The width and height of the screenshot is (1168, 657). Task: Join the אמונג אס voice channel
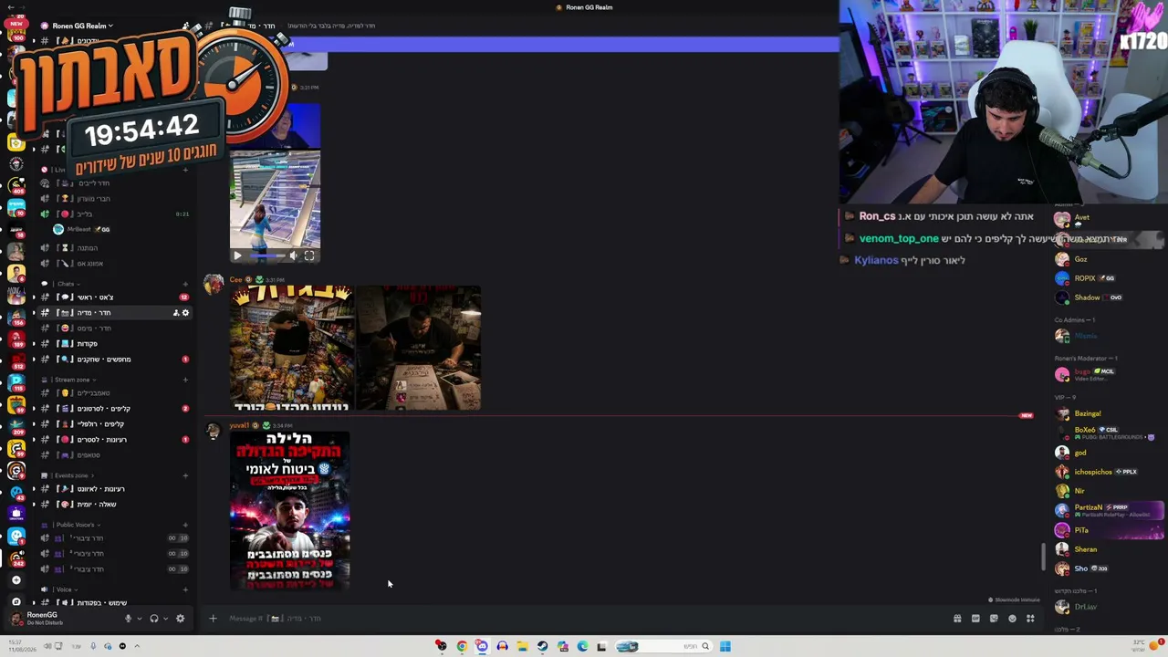115,264
